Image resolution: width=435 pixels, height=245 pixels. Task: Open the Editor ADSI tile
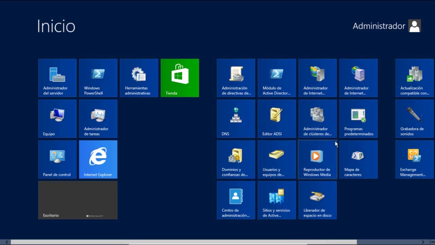pos(277,119)
